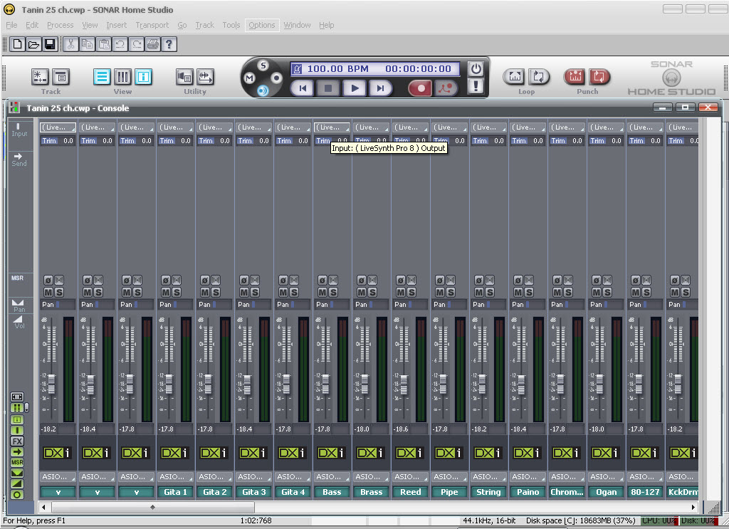Open the Options menu
This screenshot has width=729, height=529.
(x=262, y=25)
